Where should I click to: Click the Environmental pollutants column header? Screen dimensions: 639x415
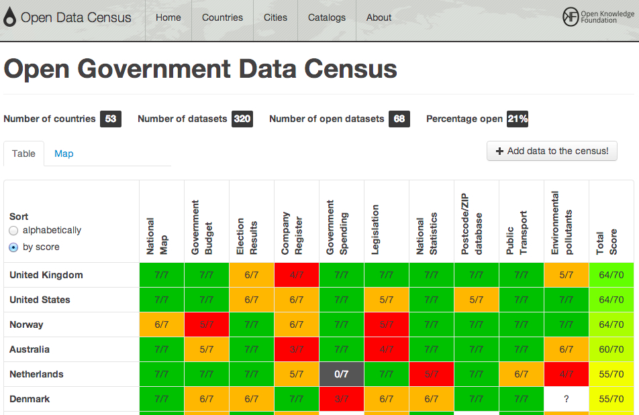(x=567, y=221)
